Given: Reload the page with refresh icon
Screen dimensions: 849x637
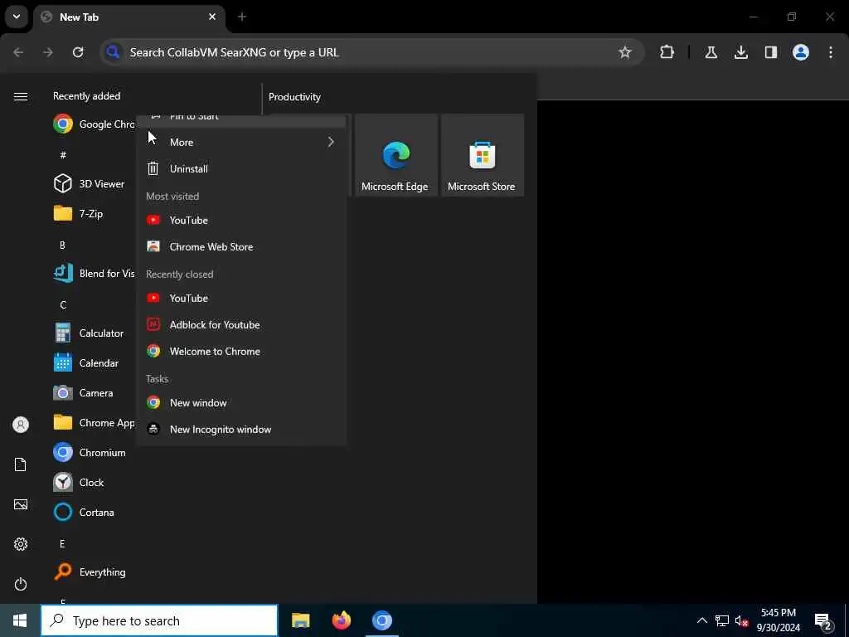Looking at the screenshot, I should point(78,52).
